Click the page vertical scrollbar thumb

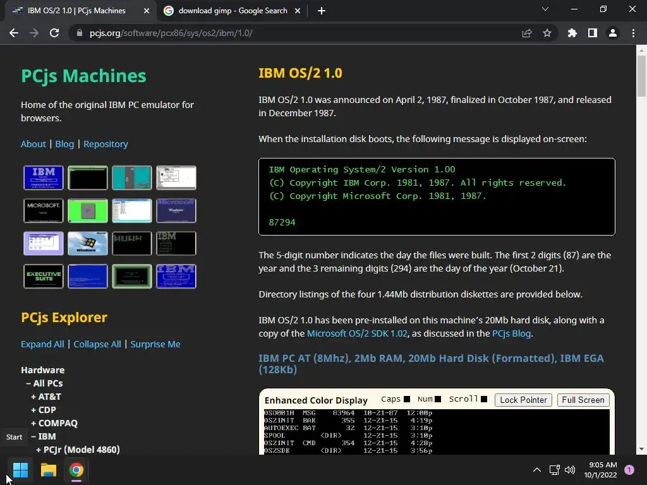641,76
